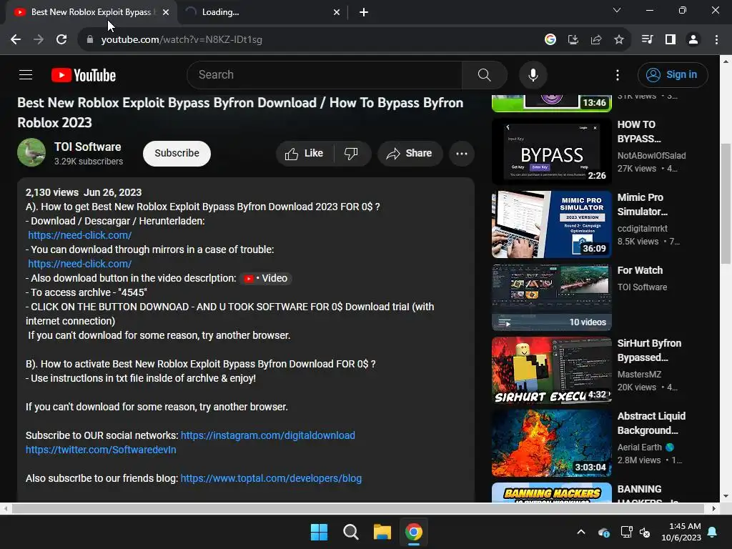Open Windows Start menu
Viewport: 732px width, 549px height.
320,532
